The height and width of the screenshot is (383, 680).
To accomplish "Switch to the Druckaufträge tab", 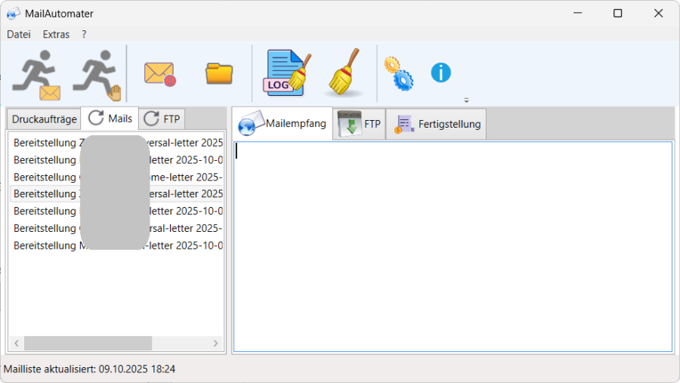I will [44, 119].
